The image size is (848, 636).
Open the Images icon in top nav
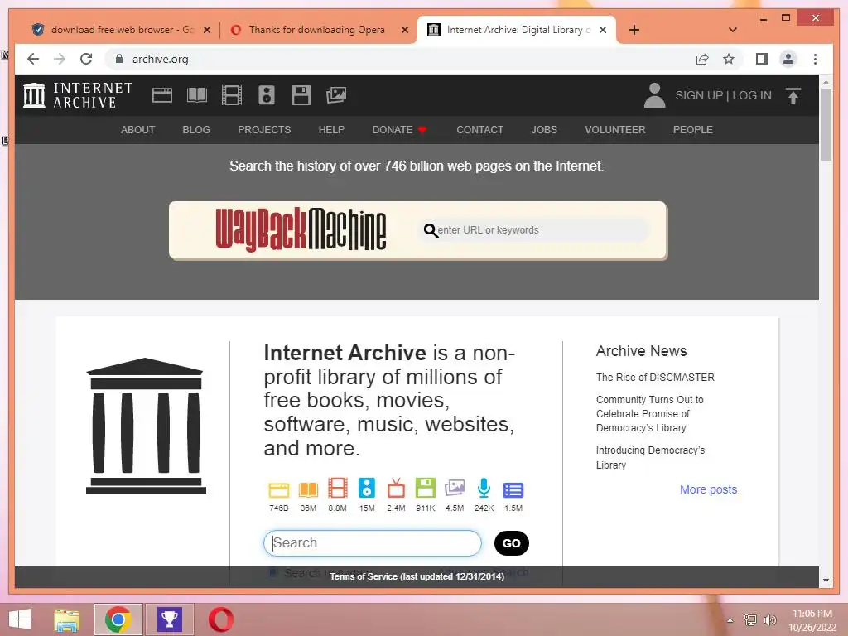pyautogui.click(x=336, y=95)
